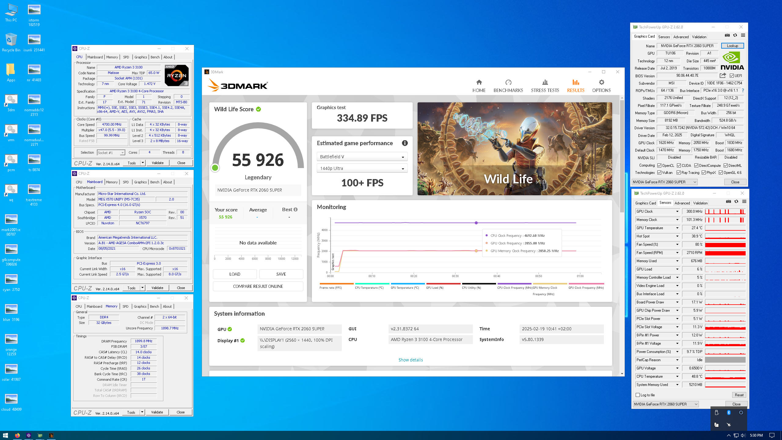The width and height of the screenshot is (782, 440).
Task: Switch to Graphics tab in bottom CPU-Z window
Action: coord(140,306)
